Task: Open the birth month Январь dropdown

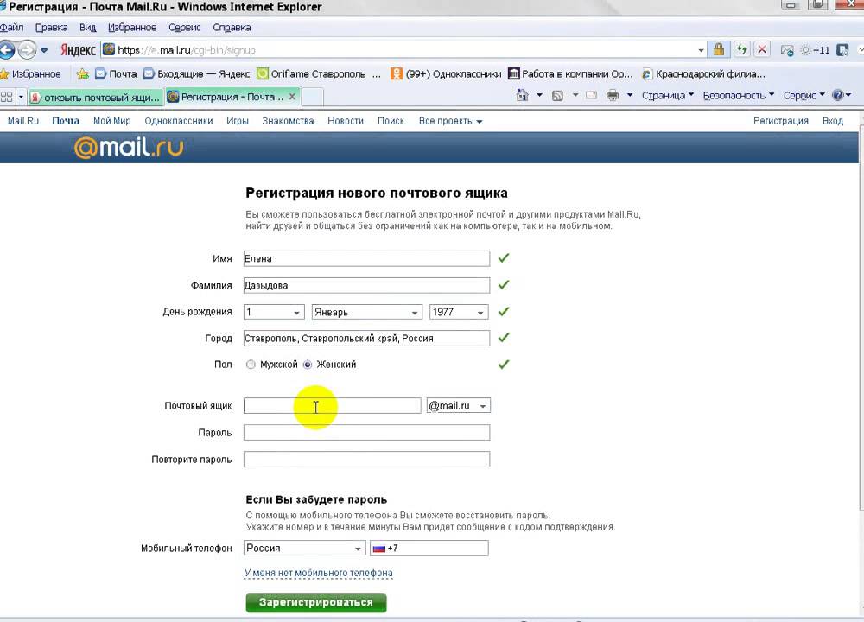Action: (367, 312)
